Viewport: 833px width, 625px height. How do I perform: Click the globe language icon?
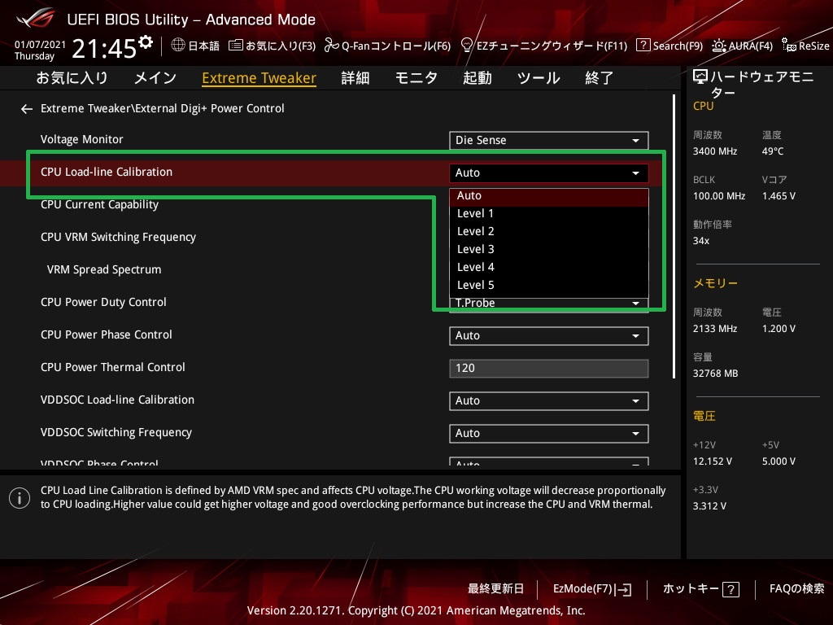coord(178,46)
